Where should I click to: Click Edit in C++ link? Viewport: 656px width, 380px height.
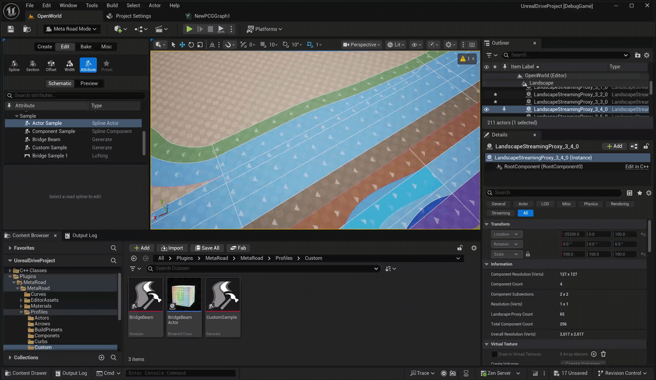pyautogui.click(x=637, y=166)
